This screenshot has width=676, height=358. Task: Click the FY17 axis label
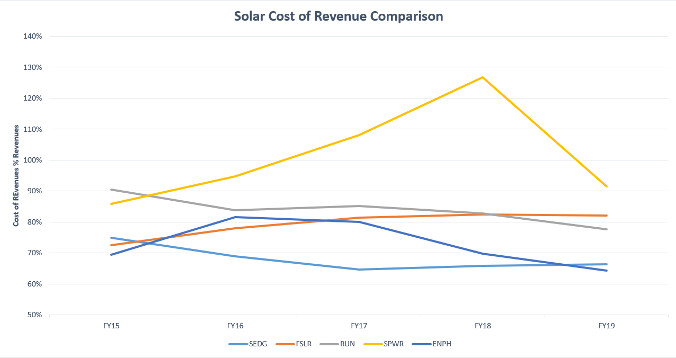(x=359, y=326)
